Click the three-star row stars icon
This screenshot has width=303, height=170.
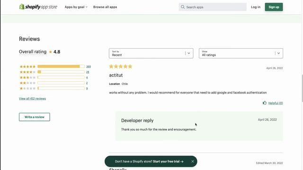27,77
